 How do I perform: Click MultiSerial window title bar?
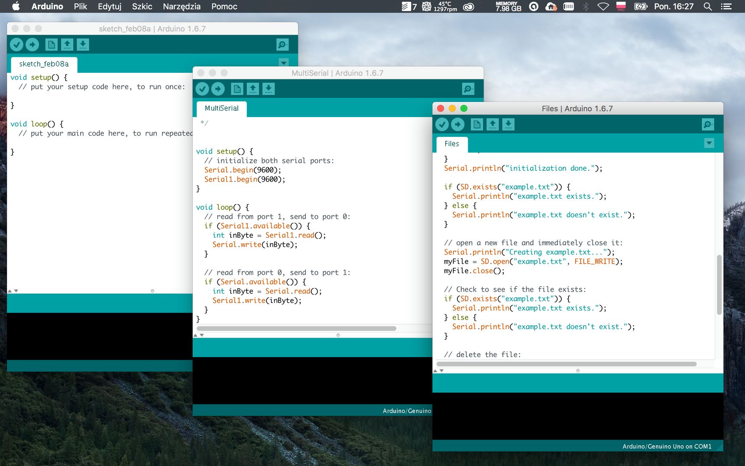(x=338, y=73)
